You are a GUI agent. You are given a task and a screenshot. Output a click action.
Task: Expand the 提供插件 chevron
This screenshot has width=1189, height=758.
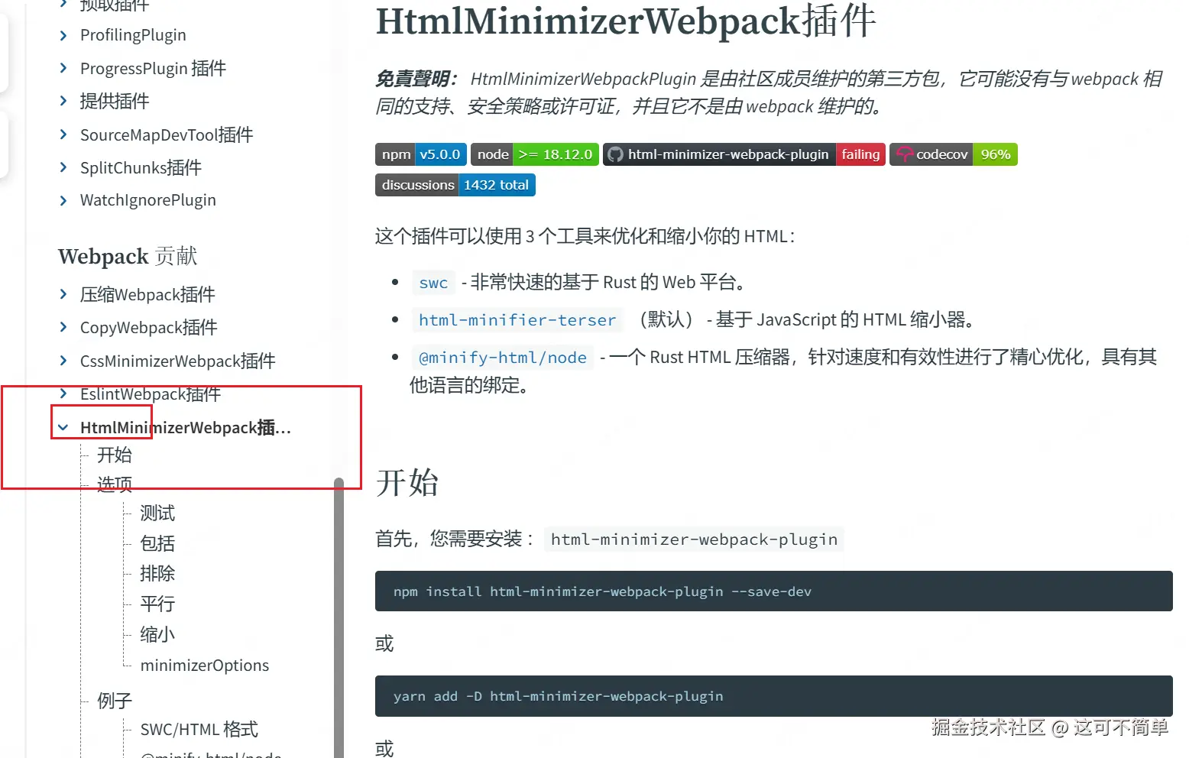click(x=63, y=101)
